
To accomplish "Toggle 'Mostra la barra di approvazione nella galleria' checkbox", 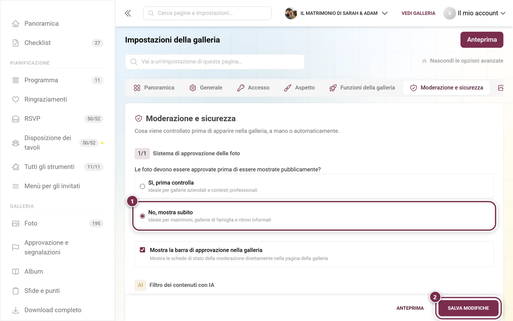I will tap(142, 250).
